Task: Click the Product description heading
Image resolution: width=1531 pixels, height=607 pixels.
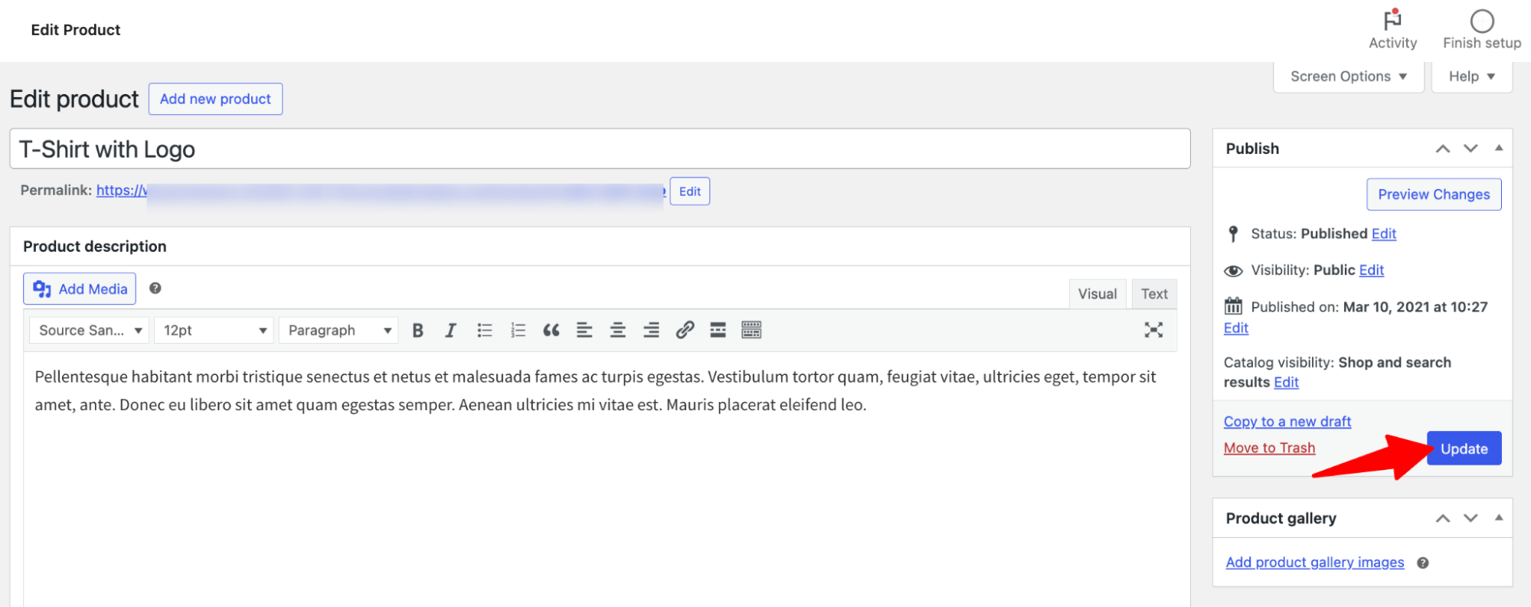Action: tap(95, 246)
